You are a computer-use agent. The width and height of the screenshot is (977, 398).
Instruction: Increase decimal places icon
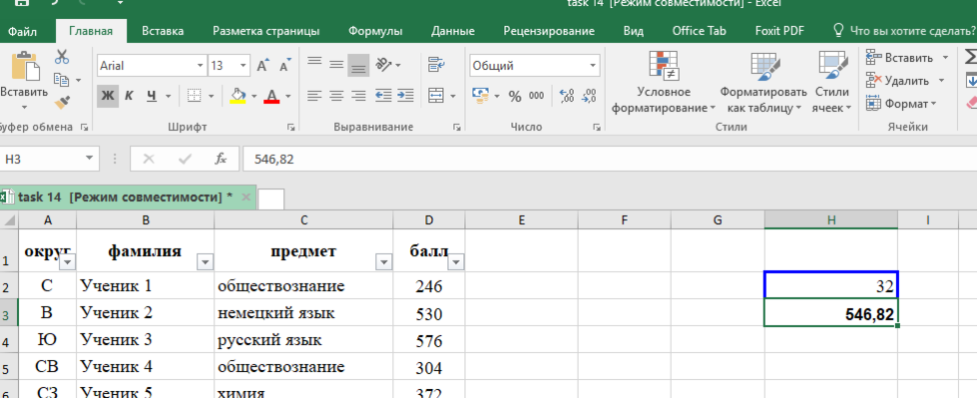(567, 96)
